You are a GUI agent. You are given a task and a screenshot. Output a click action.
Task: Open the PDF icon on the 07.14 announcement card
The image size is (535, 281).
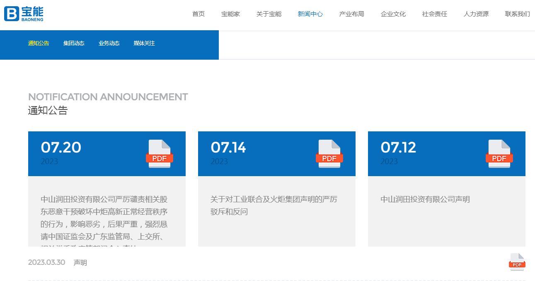coord(329,154)
